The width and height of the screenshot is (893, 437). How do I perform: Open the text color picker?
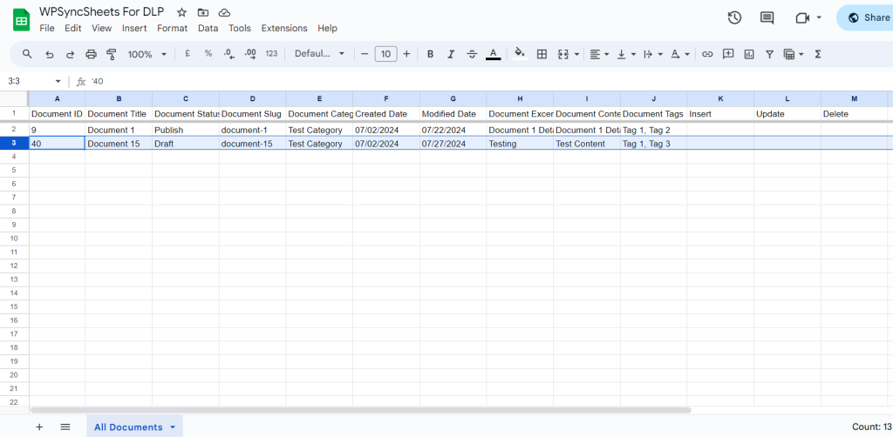pos(494,54)
